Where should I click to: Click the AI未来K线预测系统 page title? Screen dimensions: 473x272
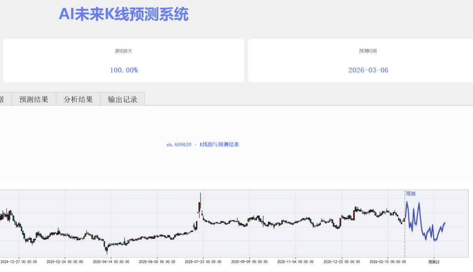[x=123, y=14]
